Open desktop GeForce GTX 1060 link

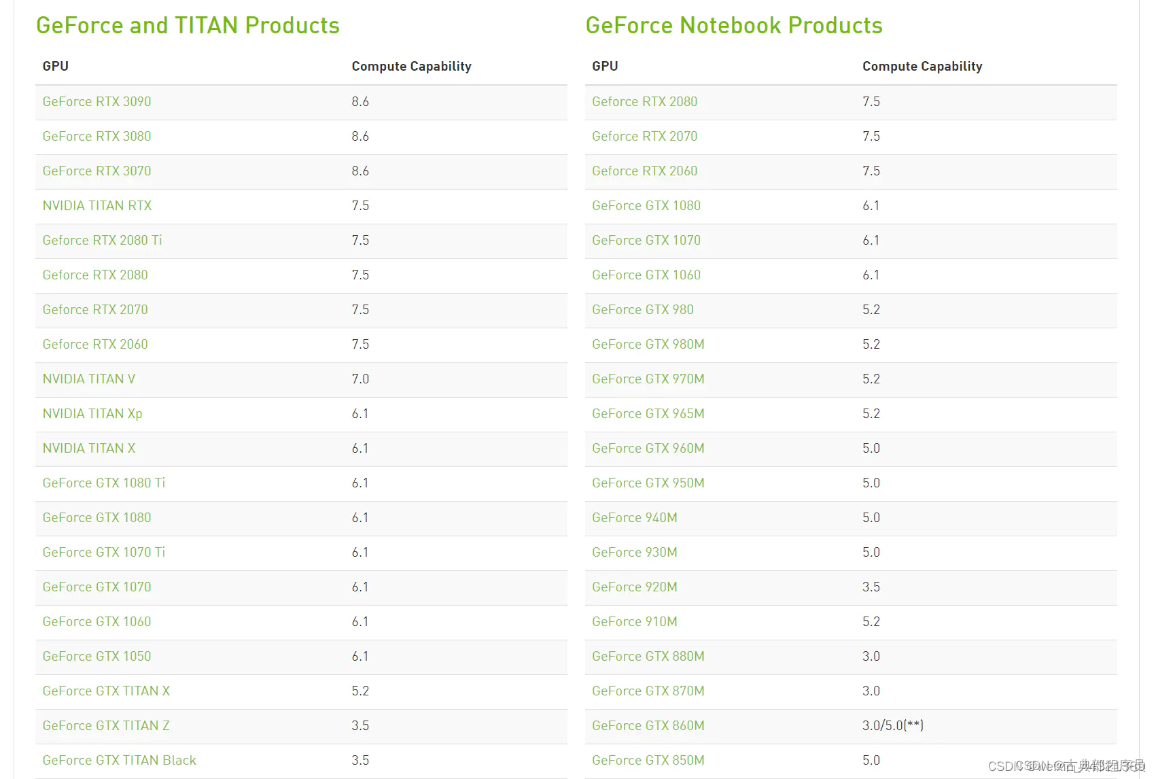(97, 622)
